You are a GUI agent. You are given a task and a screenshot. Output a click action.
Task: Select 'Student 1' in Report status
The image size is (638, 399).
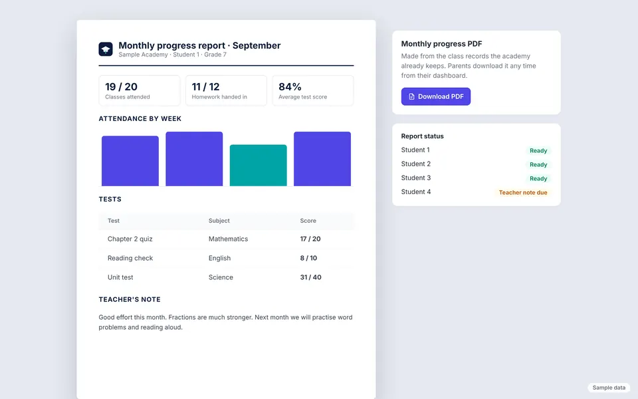click(415, 150)
